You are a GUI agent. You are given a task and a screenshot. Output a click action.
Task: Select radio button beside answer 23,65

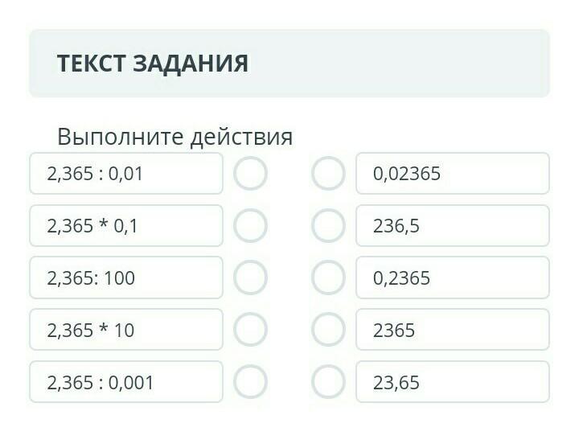click(x=328, y=382)
